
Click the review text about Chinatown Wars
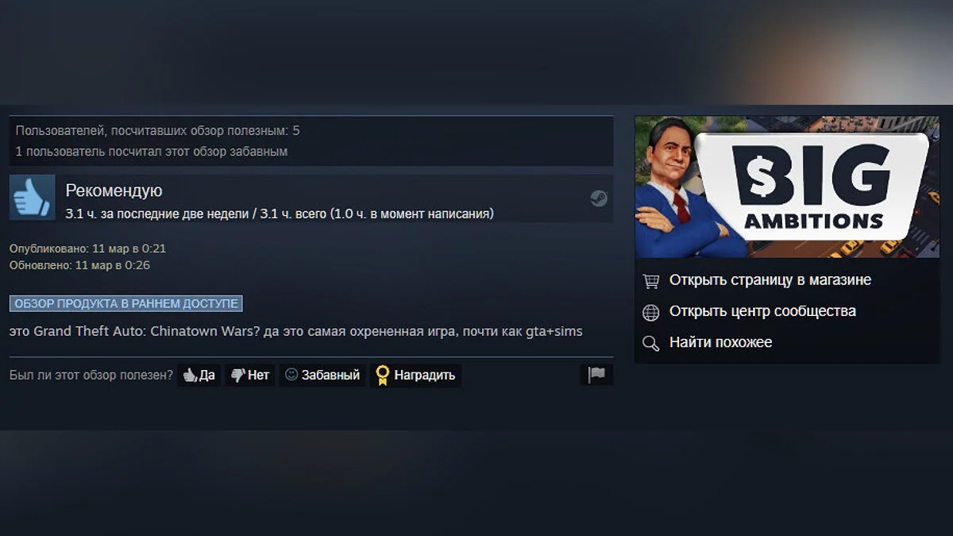[296, 331]
